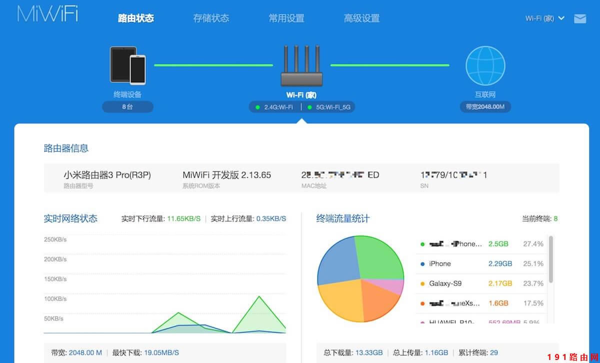Open the 常用设置 tab
Viewport: 600px width, 363px height.
tap(286, 18)
